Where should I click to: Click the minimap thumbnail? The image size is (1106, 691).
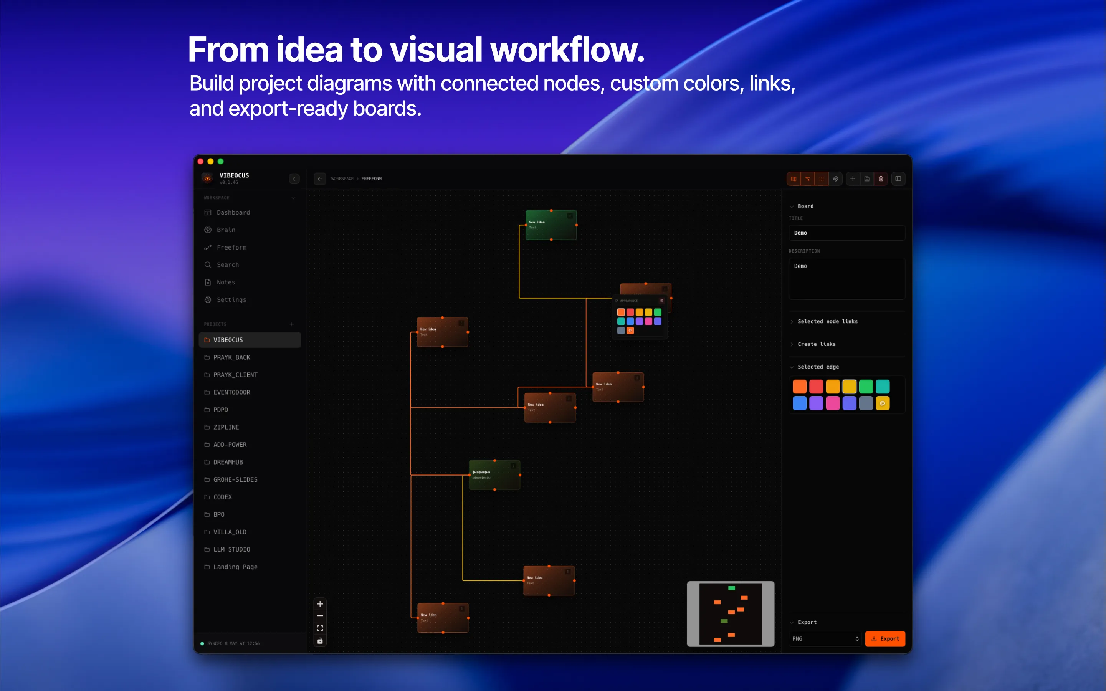(x=730, y=614)
